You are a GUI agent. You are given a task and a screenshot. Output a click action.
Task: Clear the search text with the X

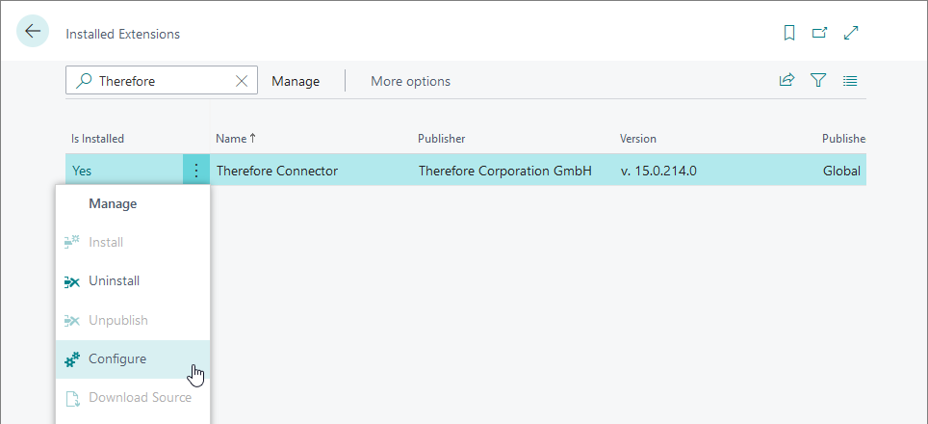(242, 81)
